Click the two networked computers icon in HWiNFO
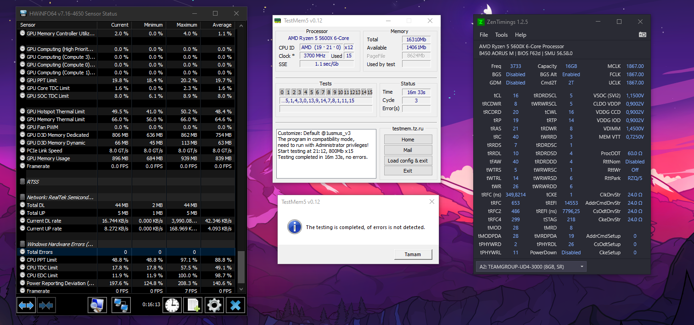Image resolution: width=694 pixels, height=325 pixels. 121,305
